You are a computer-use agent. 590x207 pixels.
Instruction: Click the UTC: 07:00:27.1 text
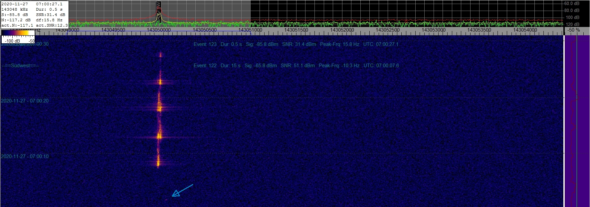381,44
